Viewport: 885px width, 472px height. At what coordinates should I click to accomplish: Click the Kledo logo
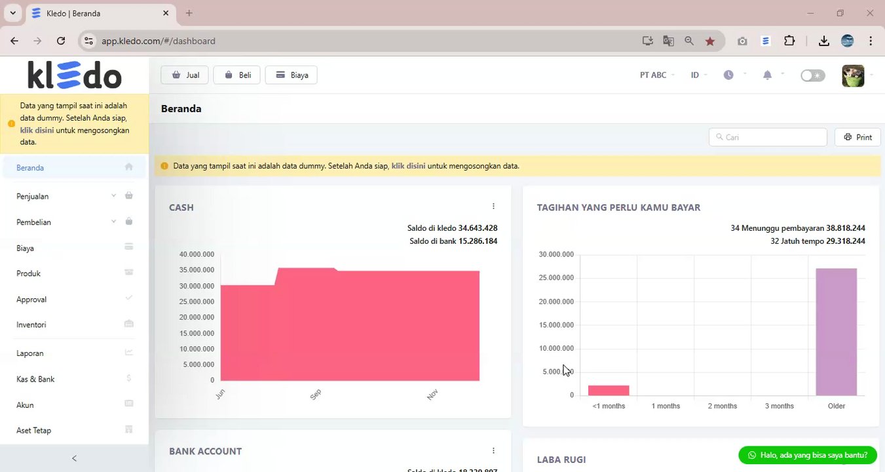coord(74,75)
